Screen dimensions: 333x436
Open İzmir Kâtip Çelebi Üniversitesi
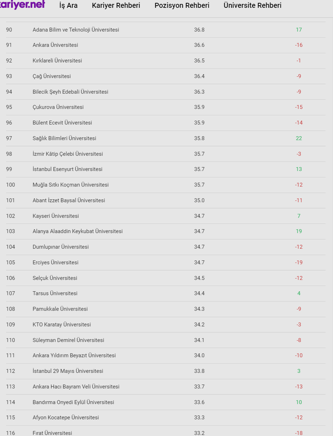point(68,154)
